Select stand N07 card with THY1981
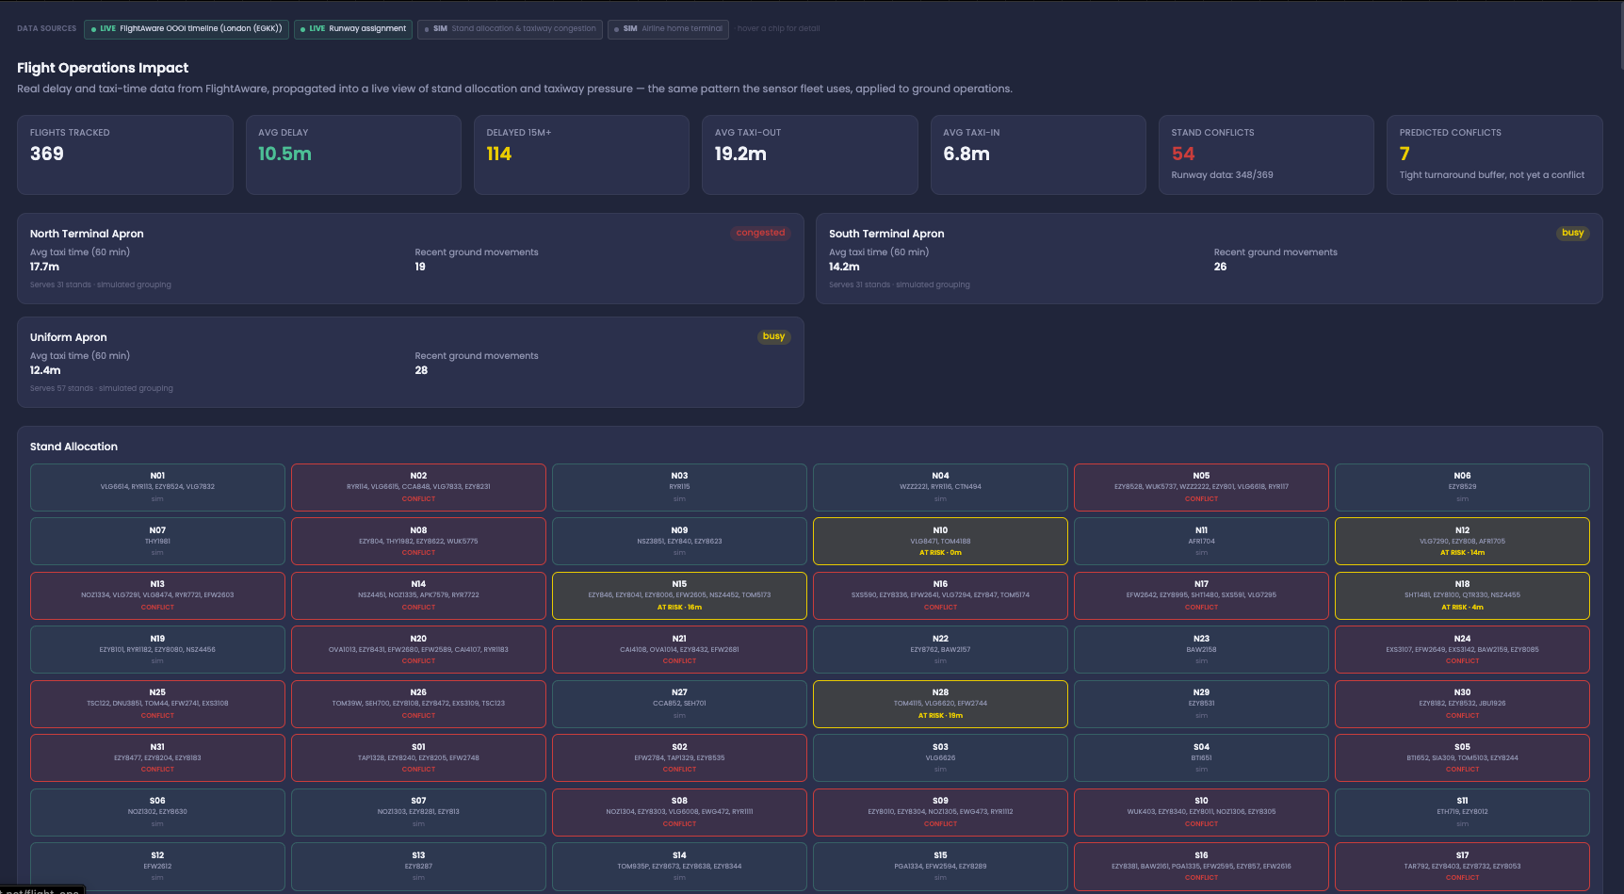 pyautogui.click(x=157, y=542)
